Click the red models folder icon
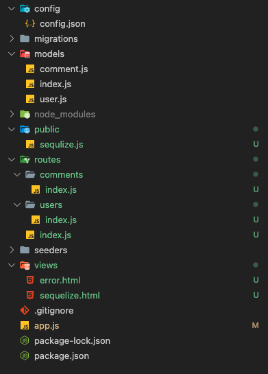268x374 pixels. [25, 54]
